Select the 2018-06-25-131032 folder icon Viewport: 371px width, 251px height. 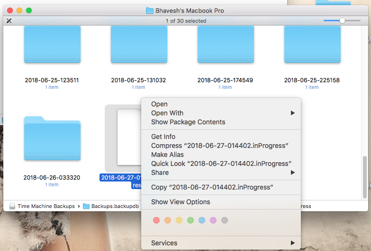click(139, 44)
